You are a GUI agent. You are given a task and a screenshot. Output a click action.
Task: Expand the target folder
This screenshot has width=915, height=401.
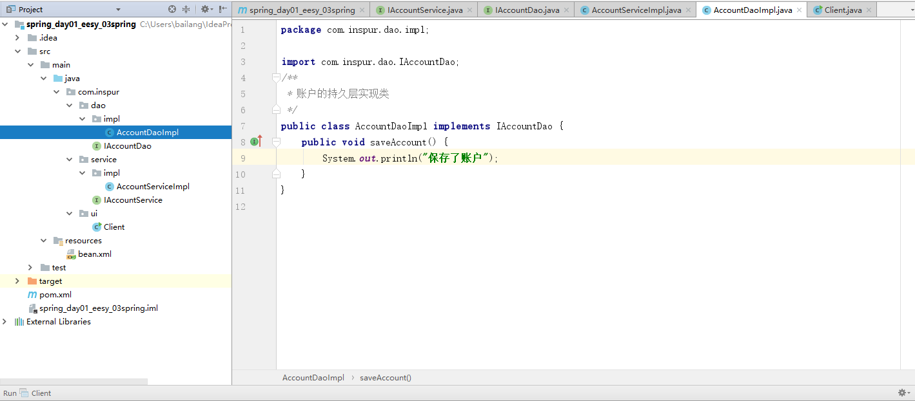(x=17, y=281)
